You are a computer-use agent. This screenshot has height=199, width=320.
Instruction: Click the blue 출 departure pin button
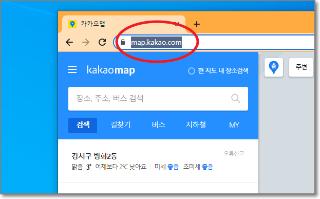click(x=274, y=67)
